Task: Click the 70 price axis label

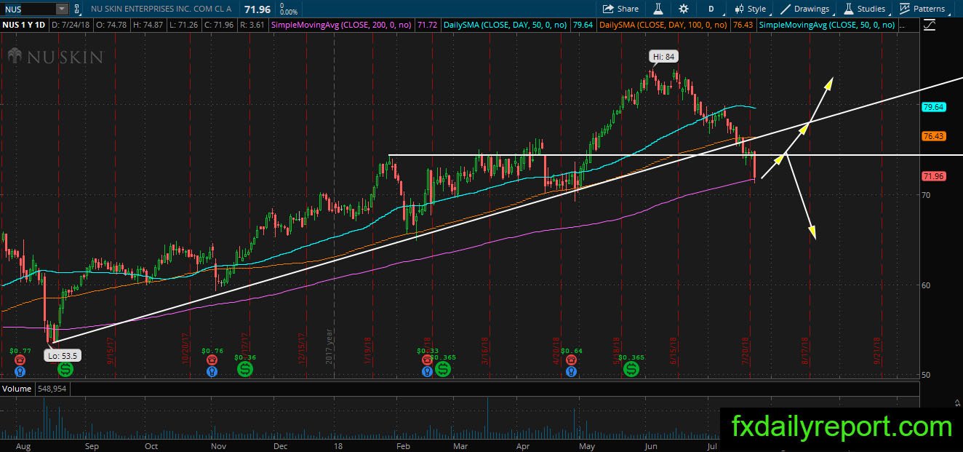Action: click(927, 195)
